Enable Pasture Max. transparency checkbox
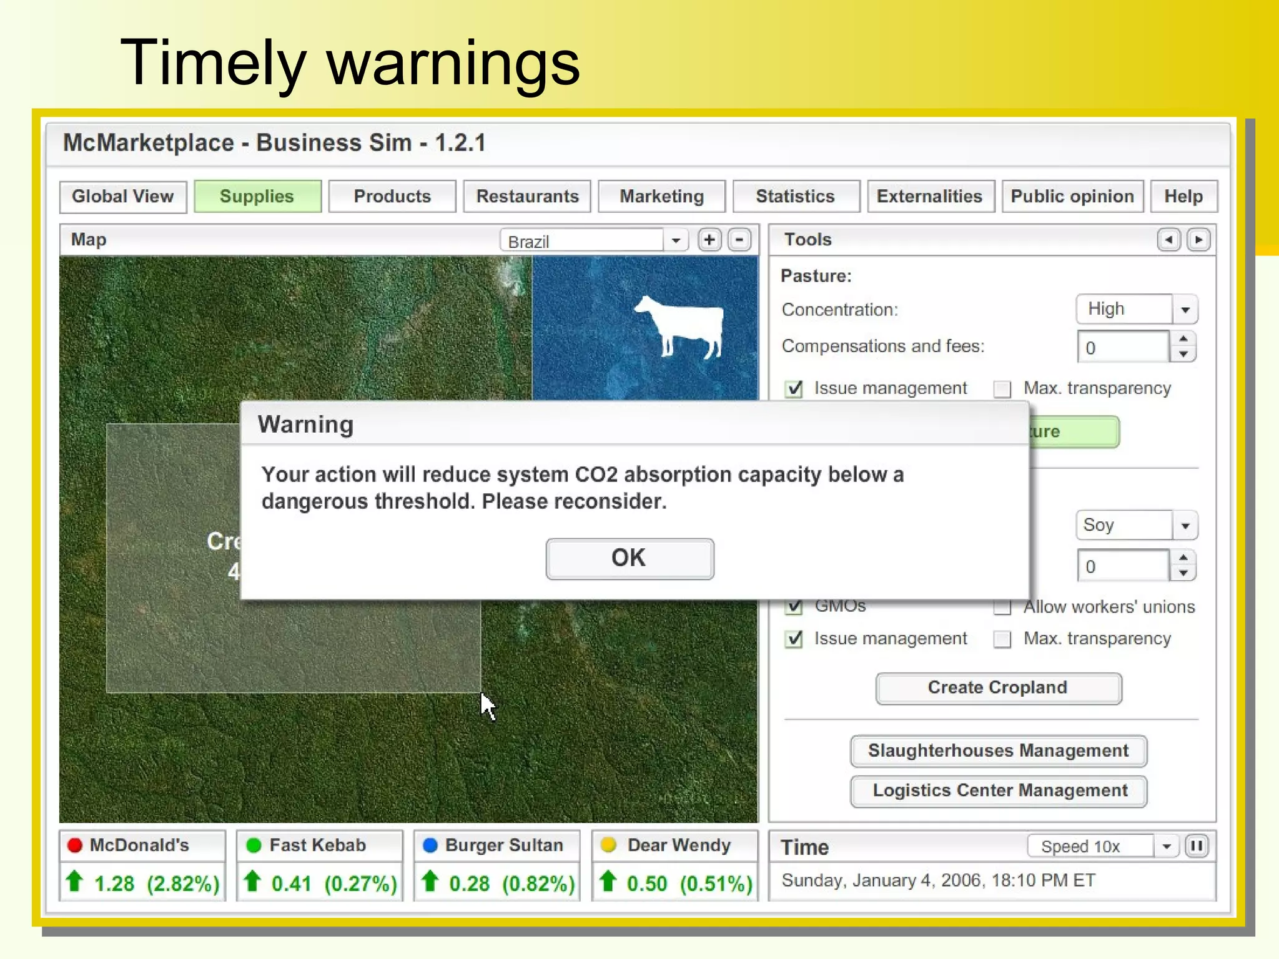This screenshot has width=1279, height=959. 1002,389
